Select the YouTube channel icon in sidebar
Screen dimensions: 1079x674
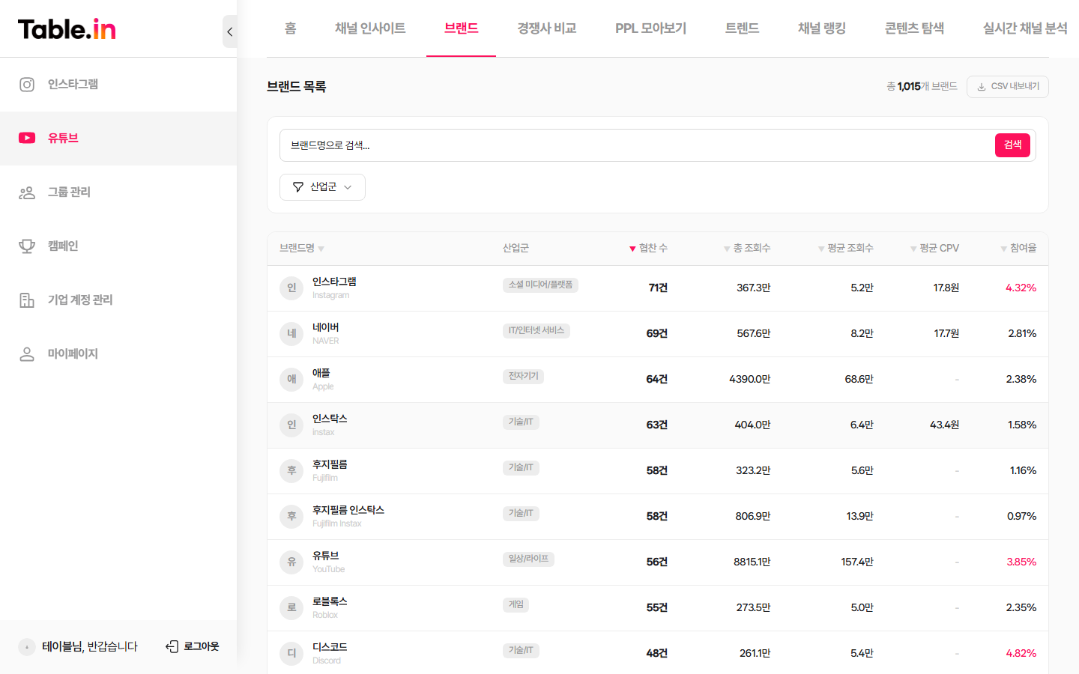[x=27, y=137]
